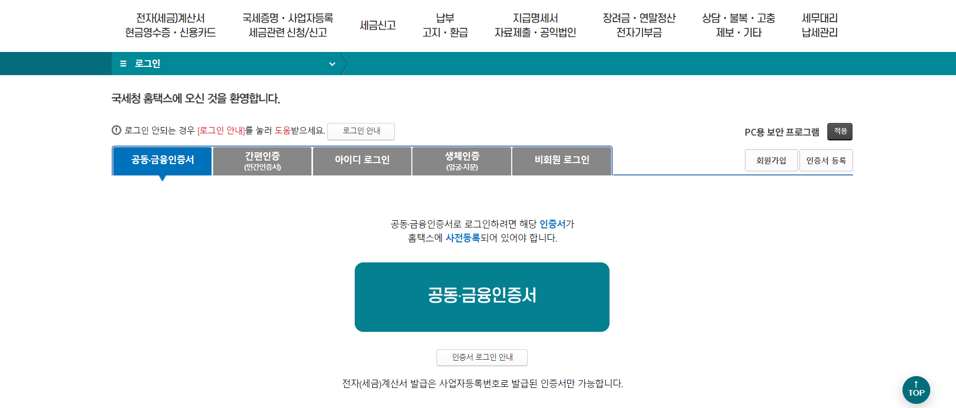Click the 적용 button for PC 보안 프로그램

click(x=840, y=132)
